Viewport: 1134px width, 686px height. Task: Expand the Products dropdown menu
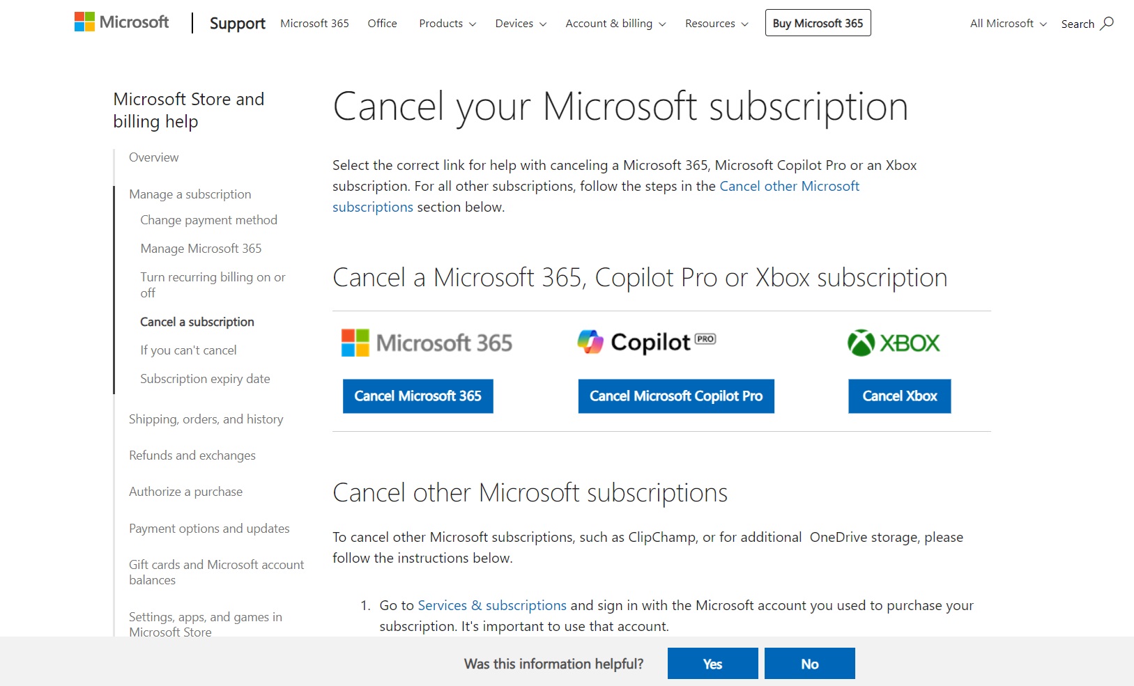pos(447,24)
